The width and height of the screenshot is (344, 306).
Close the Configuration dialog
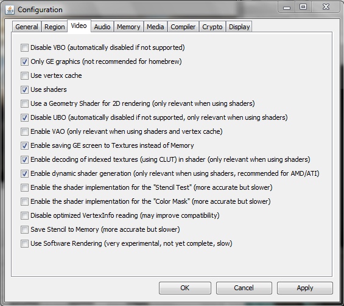pyautogui.click(x=326, y=7)
